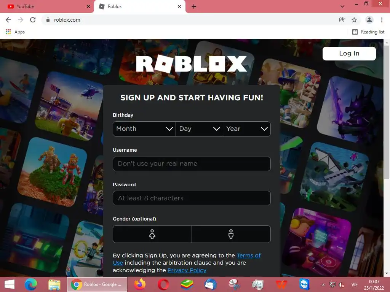Viewport: 390px width, 292px height.
Task: Launch BlueStacks from the taskbar
Action: (187, 284)
